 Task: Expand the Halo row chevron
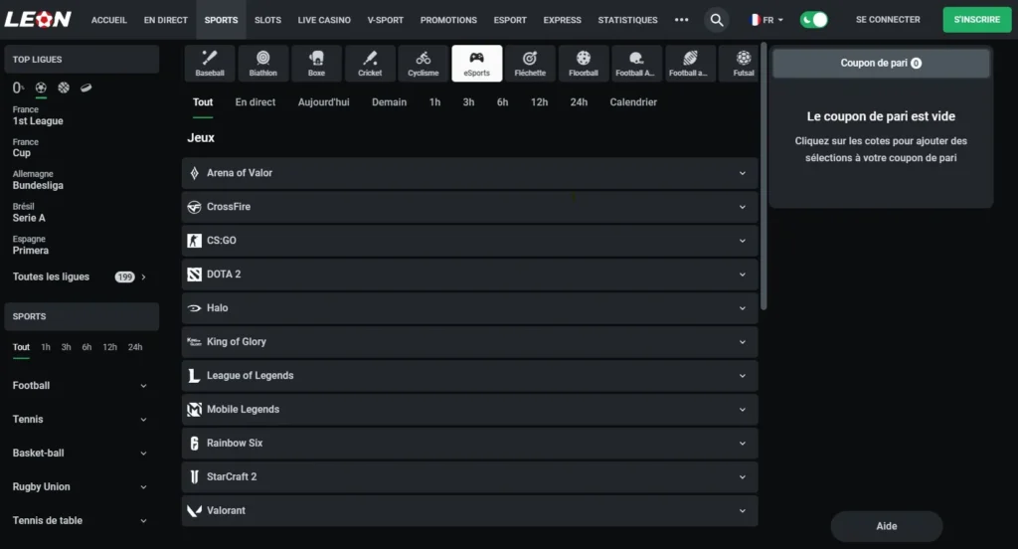(x=742, y=308)
